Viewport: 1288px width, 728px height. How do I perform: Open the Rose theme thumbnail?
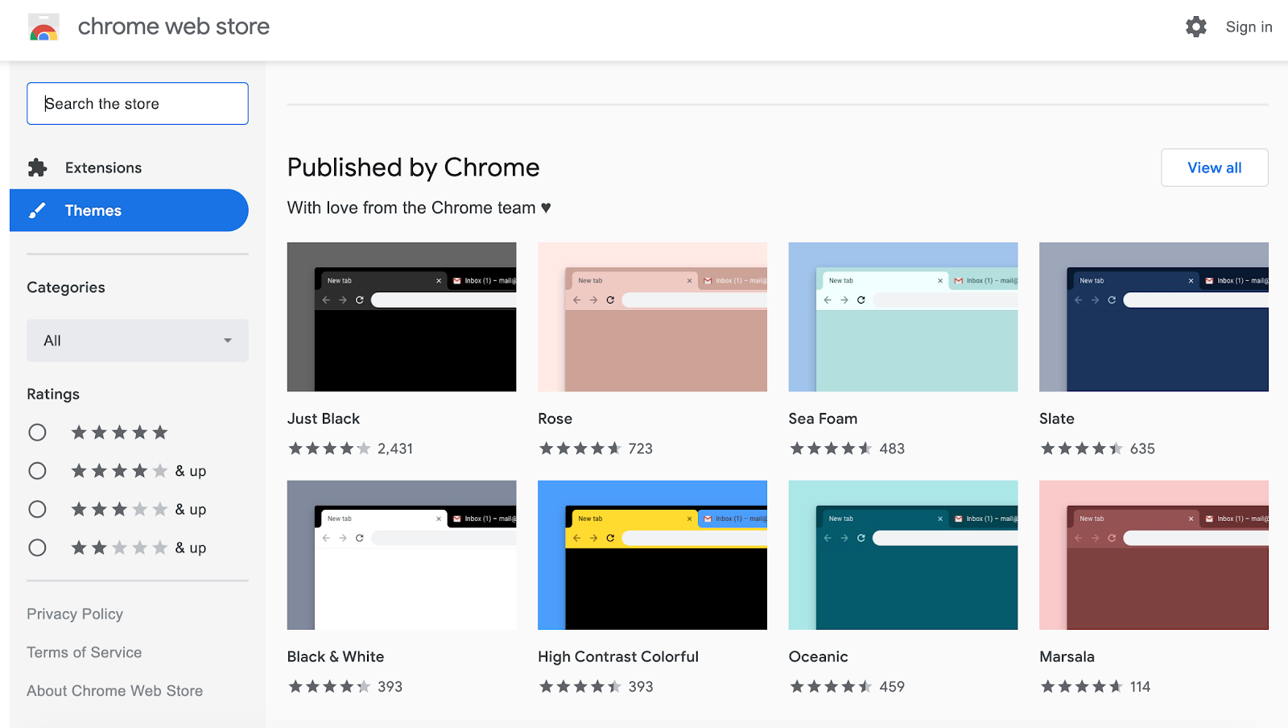coord(652,317)
